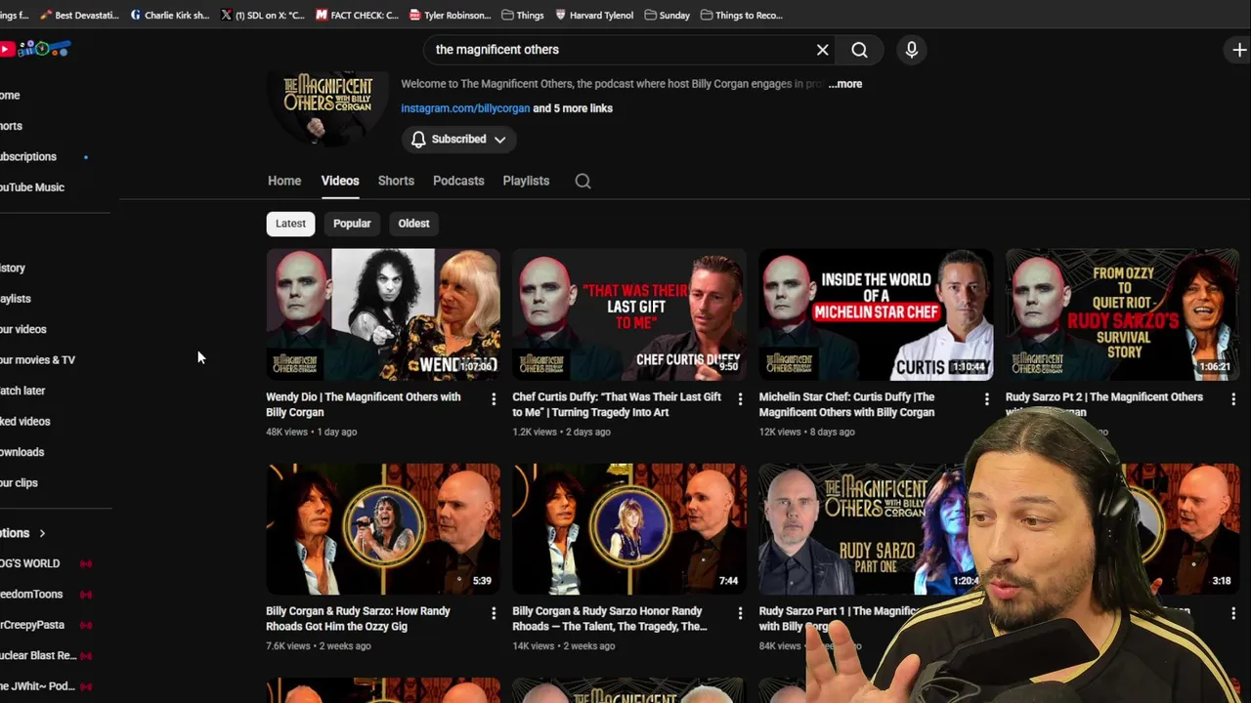Open the Sunday bookmark folder
This screenshot has width=1251, height=703.
tap(668, 15)
